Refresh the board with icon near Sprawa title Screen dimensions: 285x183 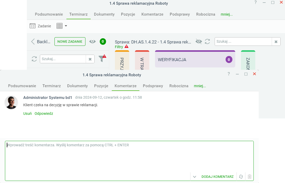pos(207,42)
